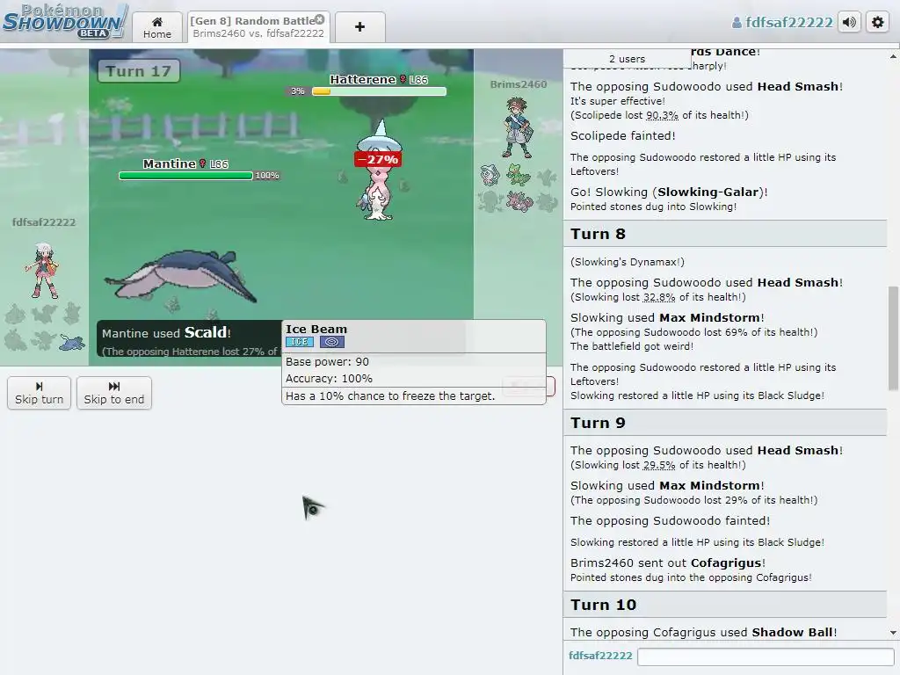This screenshot has height=675, width=900.
Task: Click the fdfsaf22222 name label on field
Action: [44, 222]
